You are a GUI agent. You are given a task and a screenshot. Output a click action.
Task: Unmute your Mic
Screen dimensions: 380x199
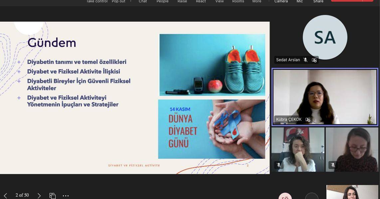[x=299, y=2]
